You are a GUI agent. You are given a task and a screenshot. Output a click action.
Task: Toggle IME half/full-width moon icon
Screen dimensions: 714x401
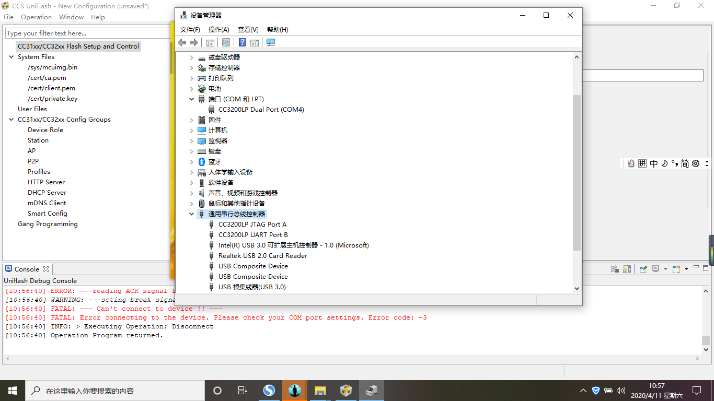(664, 163)
